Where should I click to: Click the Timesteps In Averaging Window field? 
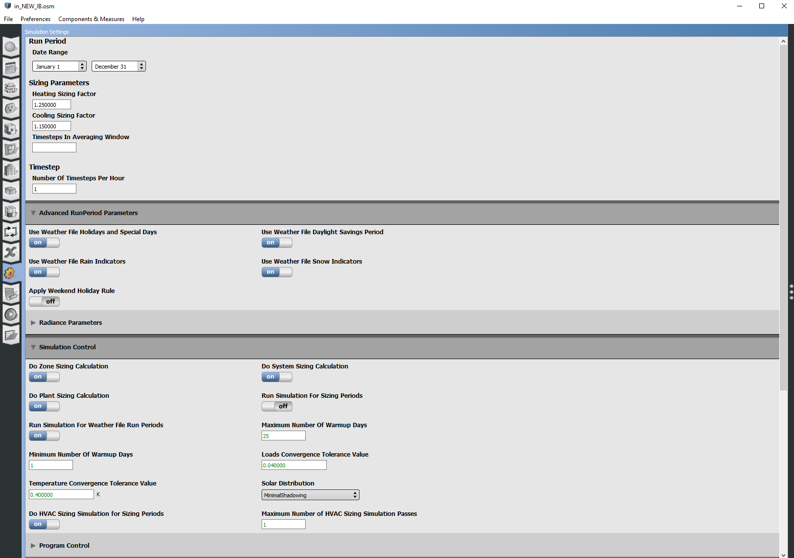point(54,147)
